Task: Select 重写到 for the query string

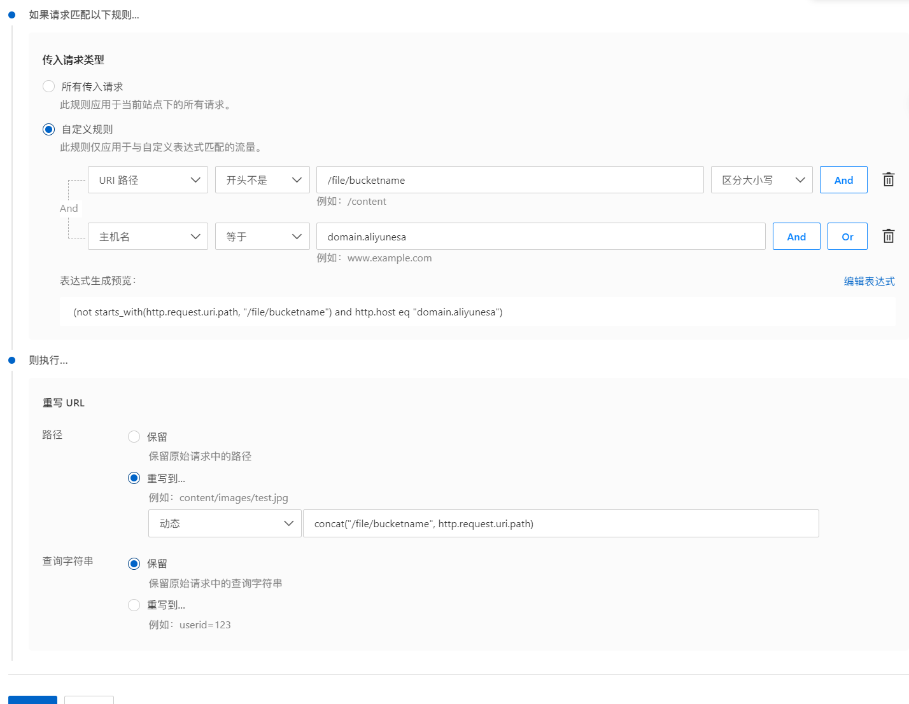Action: pyautogui.click(x=134, y=605)
